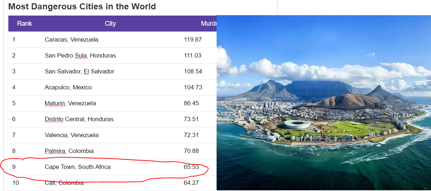431x191 pixels.
Task: Click the 64.27 murder rate value
Action: pos(191,183)
